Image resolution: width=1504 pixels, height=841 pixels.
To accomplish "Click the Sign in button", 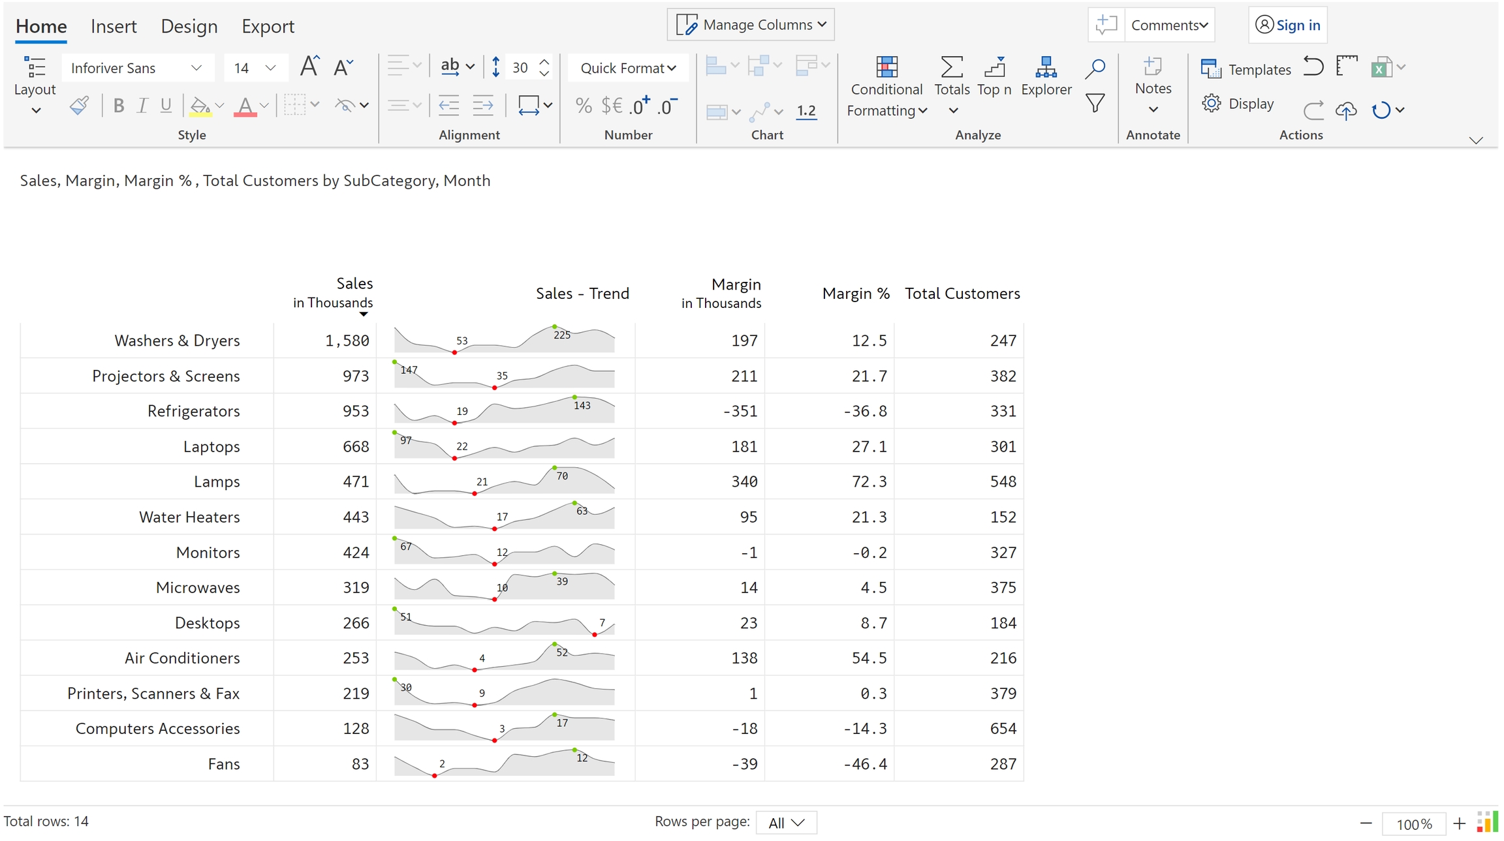I will pos(1287,25).
